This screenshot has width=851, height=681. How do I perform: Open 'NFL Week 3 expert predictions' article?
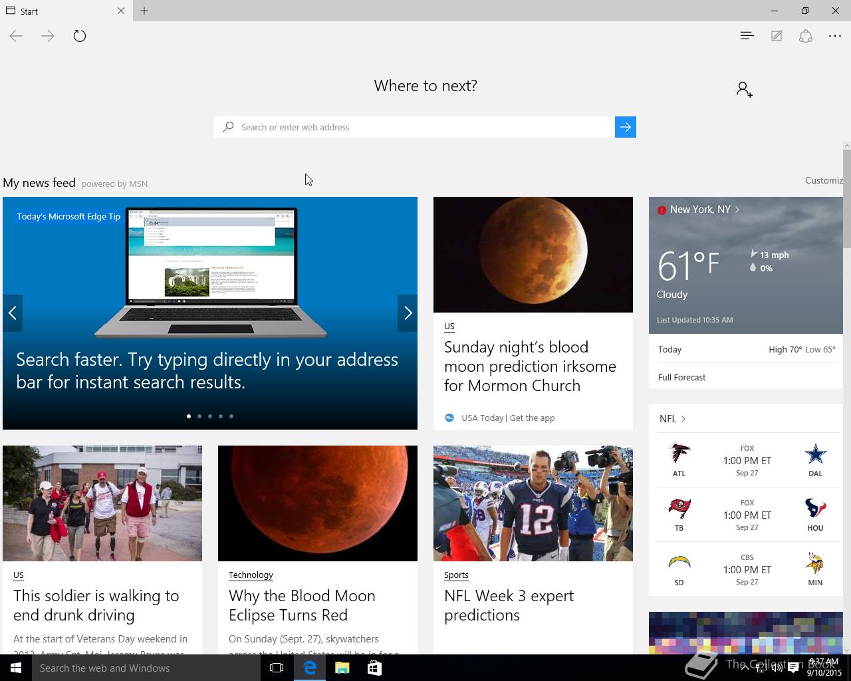pyautogui.click(x=509, y=605)
